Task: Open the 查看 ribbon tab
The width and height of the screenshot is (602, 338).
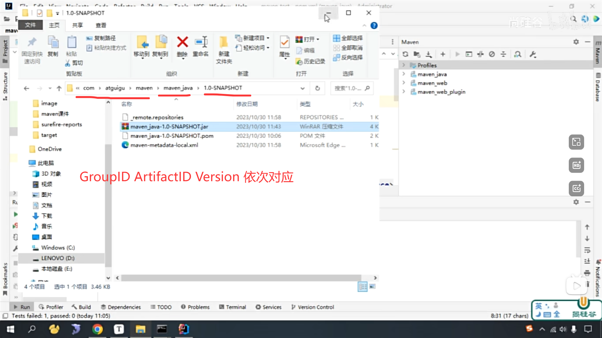Action: click(101, 25)
